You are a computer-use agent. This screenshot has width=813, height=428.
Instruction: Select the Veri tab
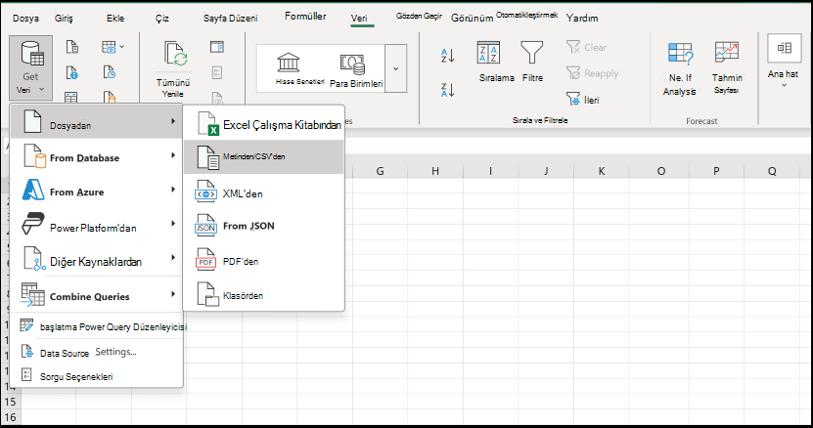coord(359,19)
